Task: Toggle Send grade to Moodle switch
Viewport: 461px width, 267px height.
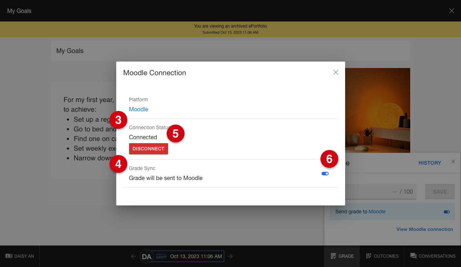Action: pyautogui.click(x=446, y=212)
